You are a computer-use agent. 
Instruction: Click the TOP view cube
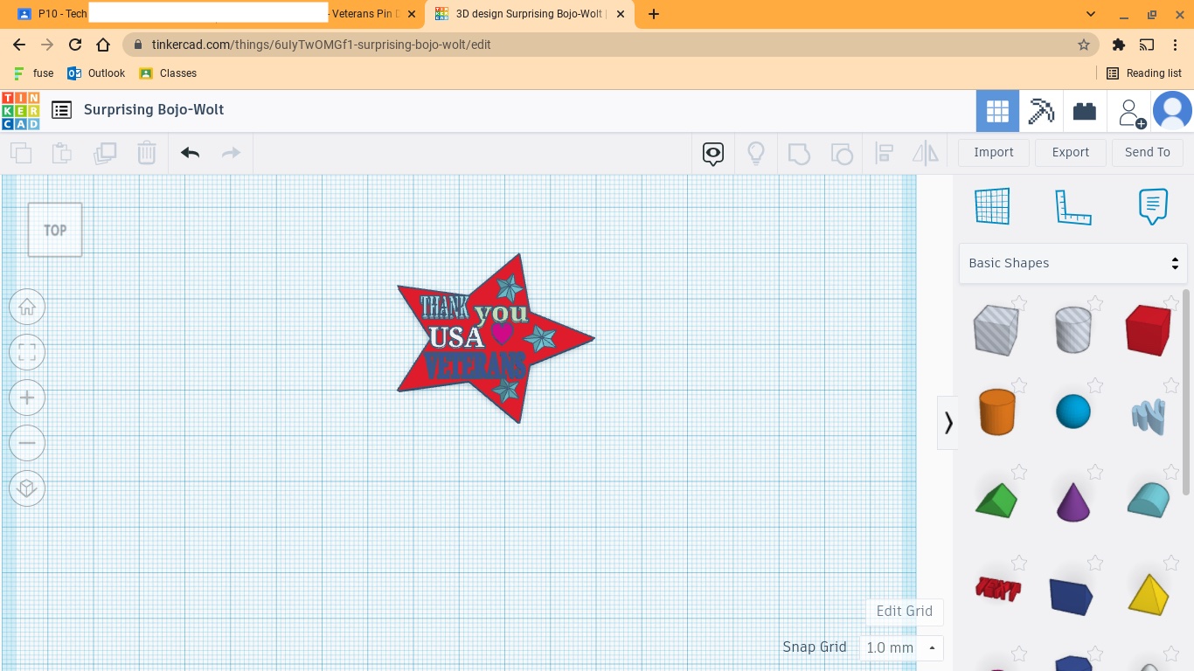(x=55, y=230)
